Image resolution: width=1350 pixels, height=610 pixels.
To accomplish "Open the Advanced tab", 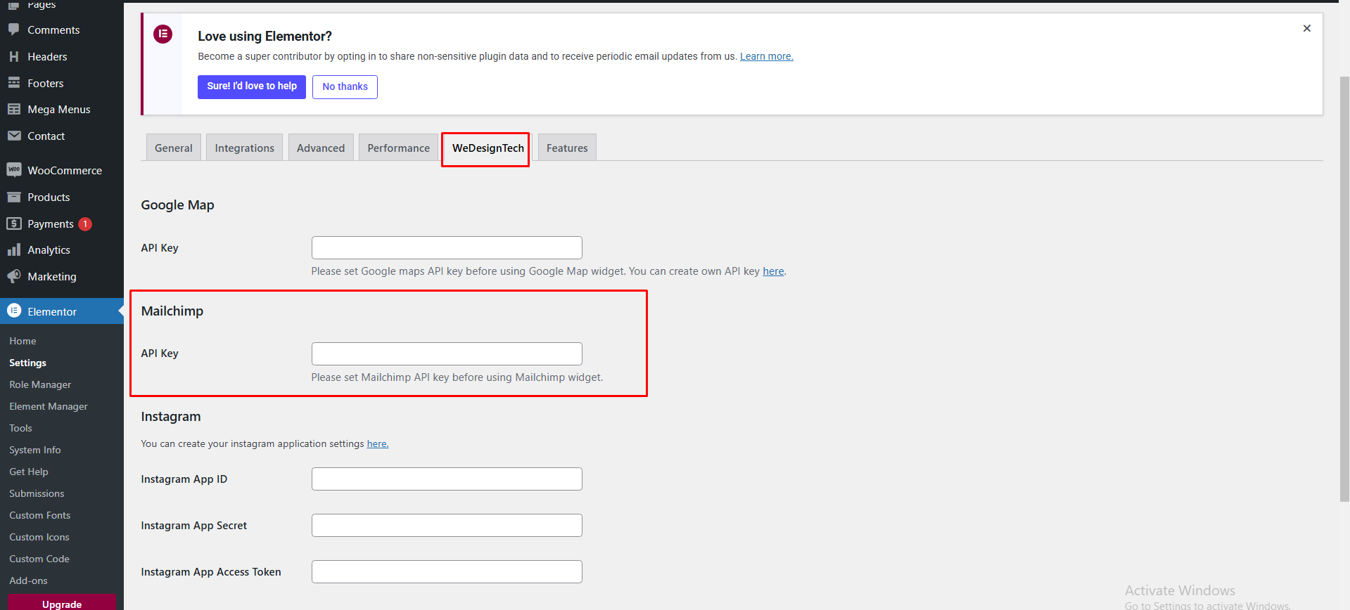I will 321,148.
